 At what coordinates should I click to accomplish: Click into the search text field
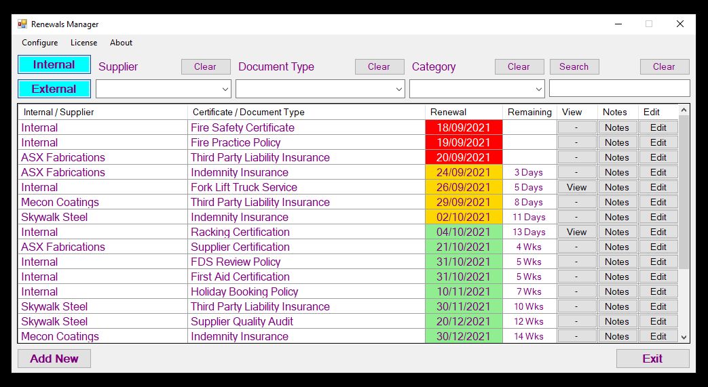pos(619,89)
